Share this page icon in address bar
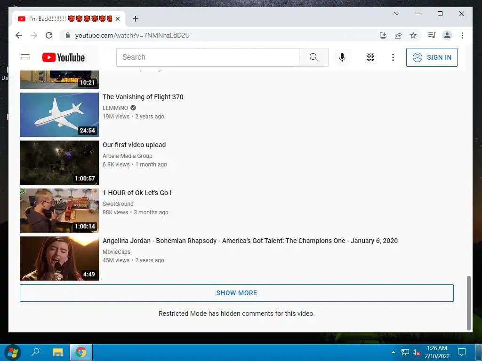The height and width of the screenshot is (361, 482). click(398, 35)
